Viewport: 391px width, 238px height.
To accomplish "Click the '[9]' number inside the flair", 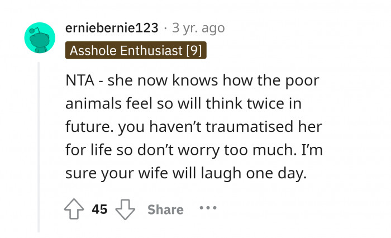I will 193,51.
